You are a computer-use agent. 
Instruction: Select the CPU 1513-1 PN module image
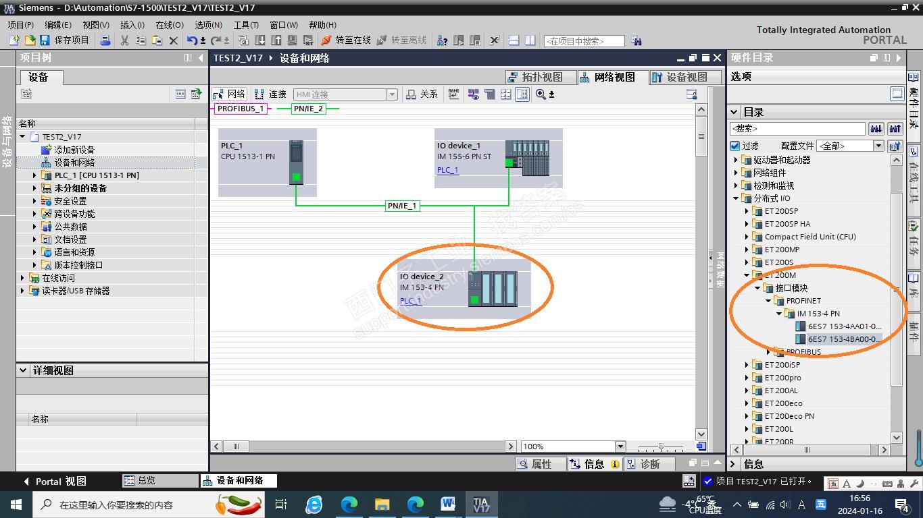[x=296, y=162]
